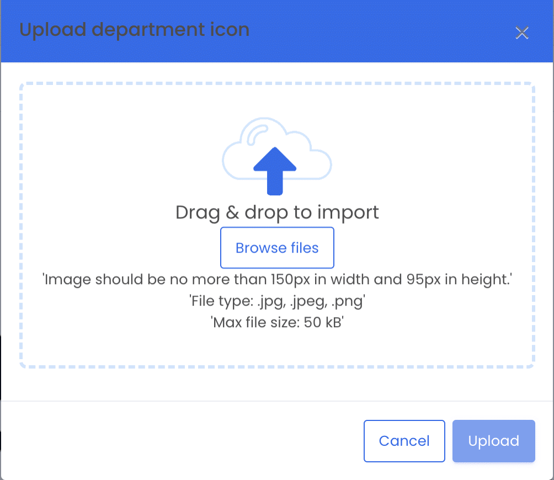Click the blue upward arrow icon

(x=275, y=171)
